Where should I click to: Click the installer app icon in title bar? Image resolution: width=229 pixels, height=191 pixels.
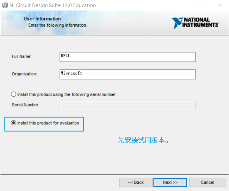4,5
